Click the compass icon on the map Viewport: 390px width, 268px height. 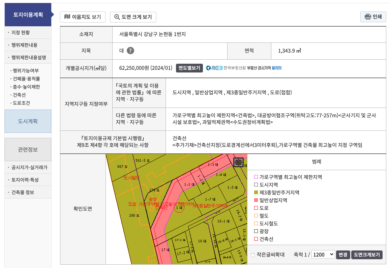[x=239, y=162]
